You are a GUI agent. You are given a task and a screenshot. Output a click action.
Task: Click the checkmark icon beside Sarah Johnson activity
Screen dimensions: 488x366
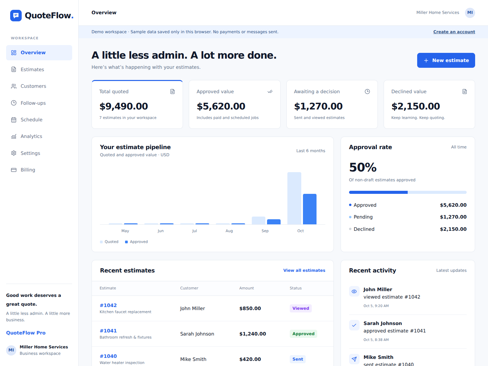click(354, 325)
